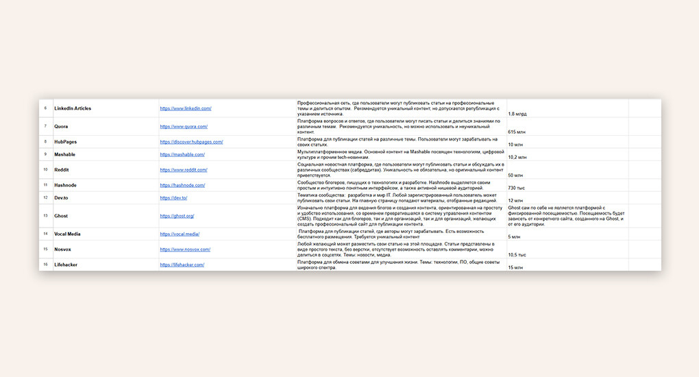Select the Mashable name cell
The height and width of the screenshot is (377, 699).
(106, 154)
